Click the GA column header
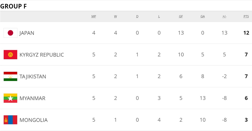This screenshot has width=252, height=131. (x=203, y=16)
